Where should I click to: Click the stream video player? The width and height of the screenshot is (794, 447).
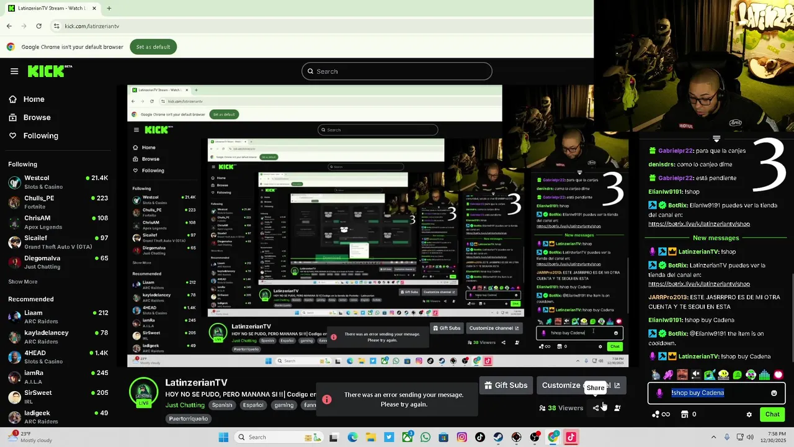378,226
